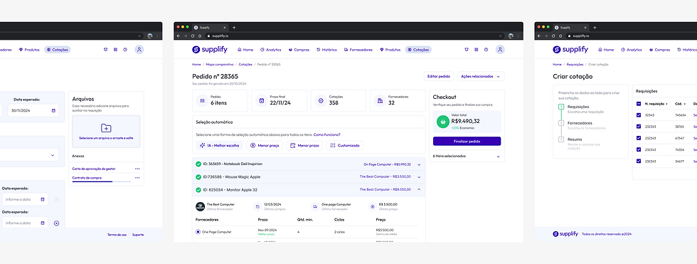Image resolution: width=697 pixels, height=264 pixels.
Task: Click Contrato de compra upload progress bar
Action: pyautogui.click(x=101, y=181)
